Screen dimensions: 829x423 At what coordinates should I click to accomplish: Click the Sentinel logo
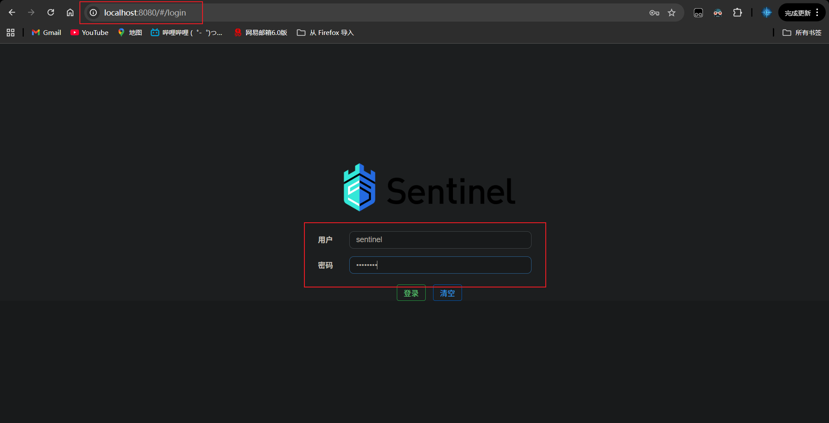click(x=429, y=188)
